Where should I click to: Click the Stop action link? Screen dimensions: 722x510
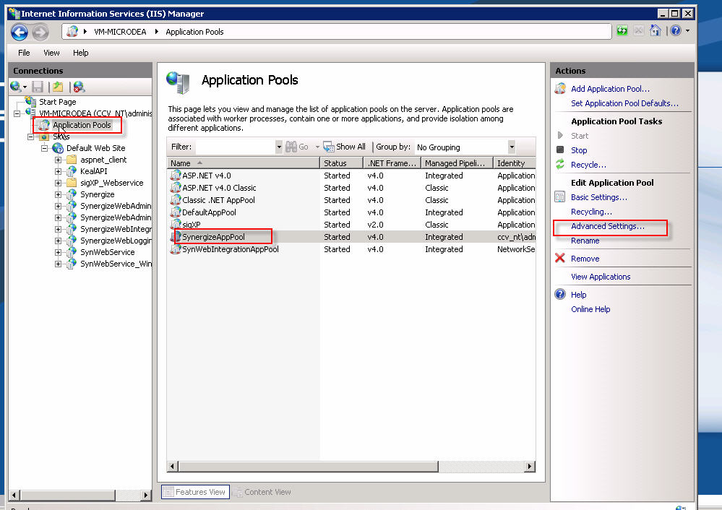(x=579, y=150)
